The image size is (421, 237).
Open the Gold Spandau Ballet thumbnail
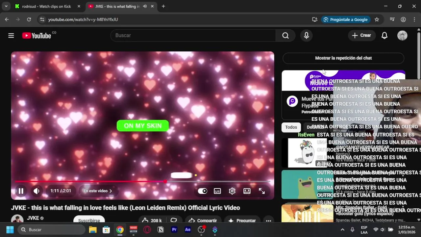[x=307, y=213]
